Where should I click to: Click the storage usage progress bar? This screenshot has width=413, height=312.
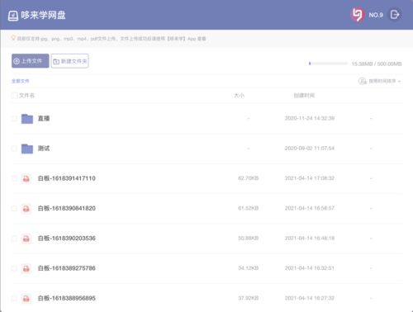(328, 64)
